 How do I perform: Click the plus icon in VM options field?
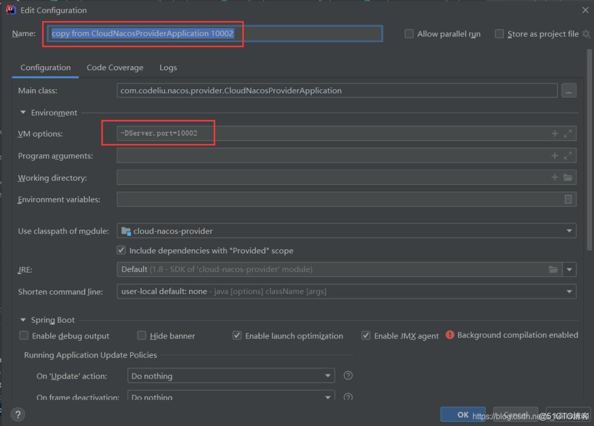554,134
